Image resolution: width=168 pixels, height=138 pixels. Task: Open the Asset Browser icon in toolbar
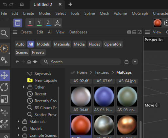point(18,23)
